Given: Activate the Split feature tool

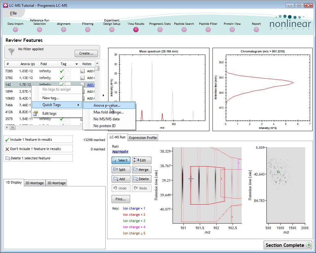Looking at the screenshot, I should tap(121, 170).
